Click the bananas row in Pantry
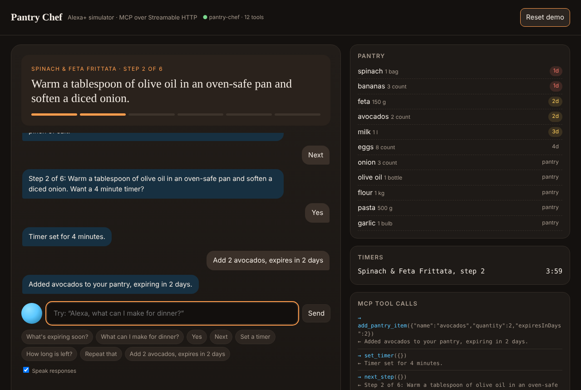 point(460,86)
